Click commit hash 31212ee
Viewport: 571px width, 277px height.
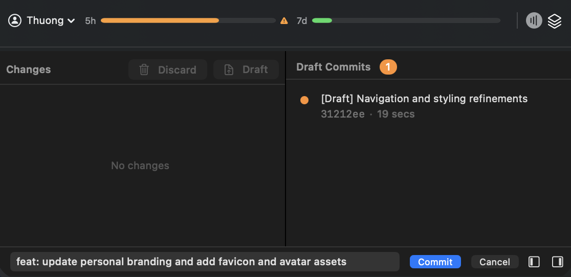tap(342, 114)
